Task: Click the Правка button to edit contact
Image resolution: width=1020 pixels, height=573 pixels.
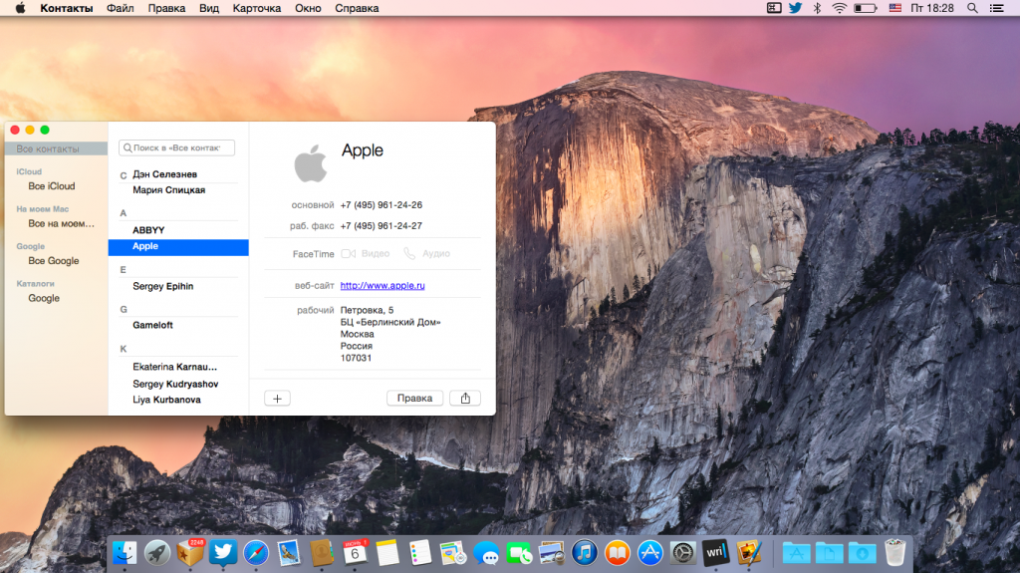Action: click(414, 398)
